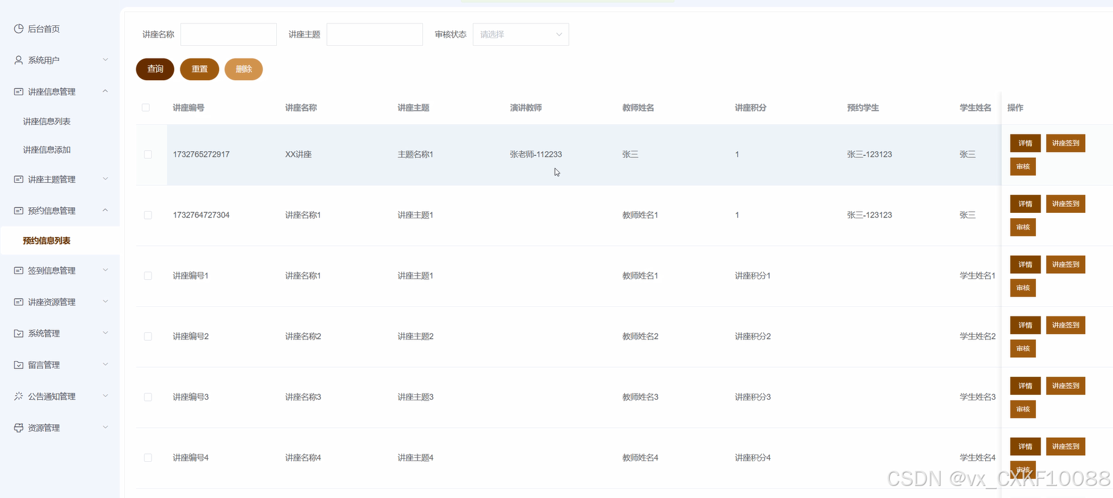
Task: Click the 演讲教师 column header
Action: (x=526, y=107)
